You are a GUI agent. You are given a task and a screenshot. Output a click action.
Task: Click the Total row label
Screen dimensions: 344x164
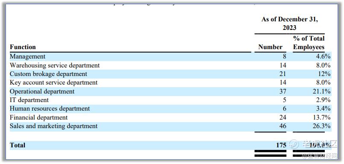pos(18,145)
